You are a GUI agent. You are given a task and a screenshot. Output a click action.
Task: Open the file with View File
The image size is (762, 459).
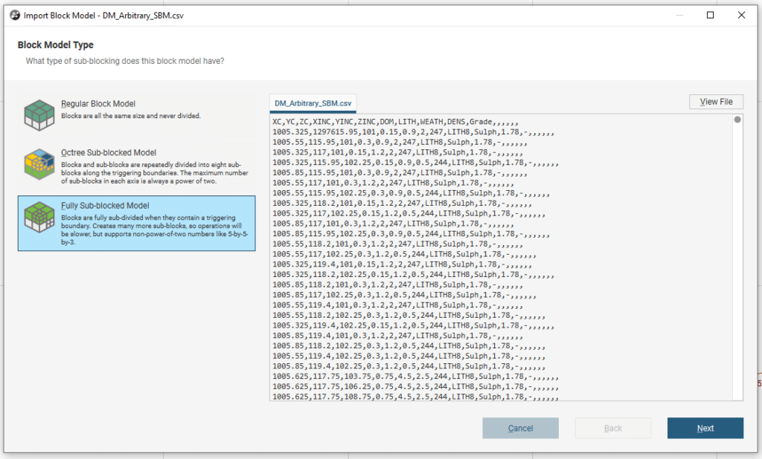point(715,102)
